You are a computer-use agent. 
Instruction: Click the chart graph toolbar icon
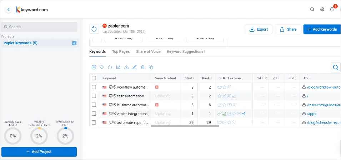[x=118, y=67]
